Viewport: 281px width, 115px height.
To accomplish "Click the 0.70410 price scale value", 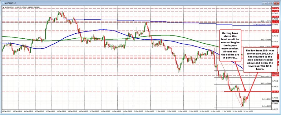I will (x=275, y=87).
